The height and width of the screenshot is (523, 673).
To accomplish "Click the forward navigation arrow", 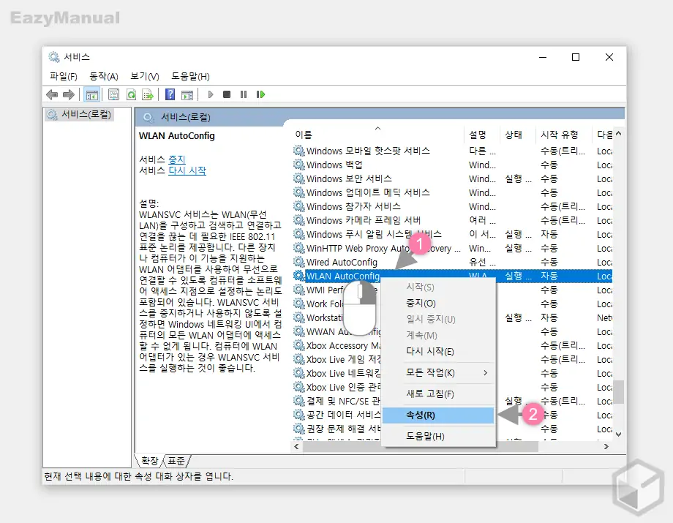I will point(68,94).
